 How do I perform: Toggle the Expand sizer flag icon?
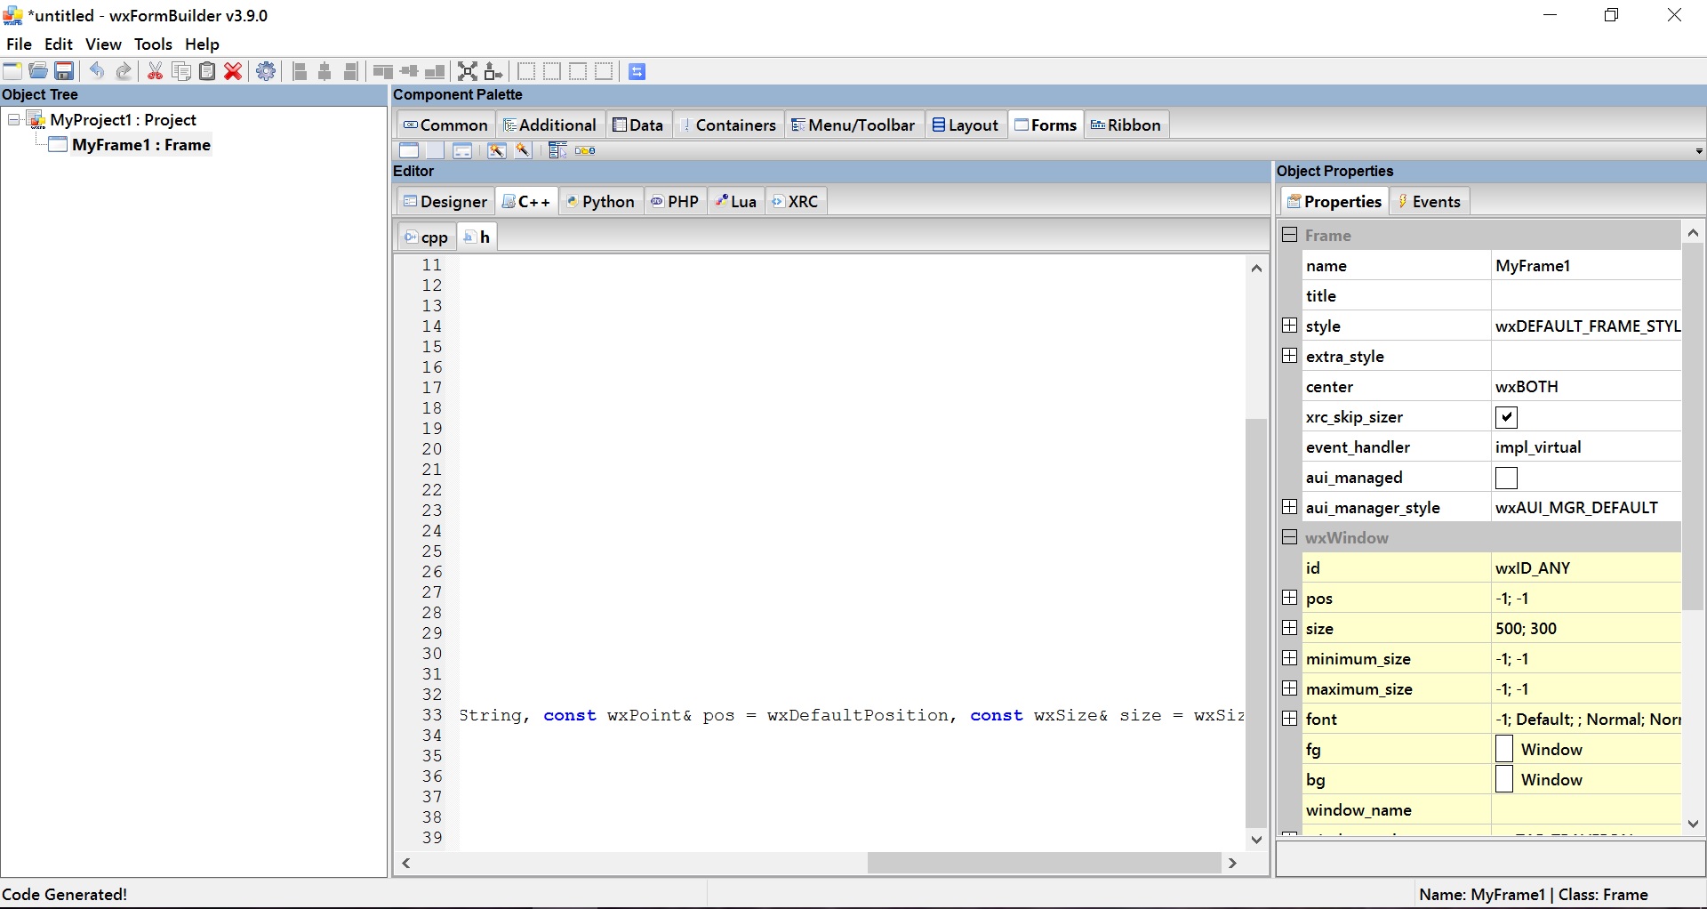point(468,71)
